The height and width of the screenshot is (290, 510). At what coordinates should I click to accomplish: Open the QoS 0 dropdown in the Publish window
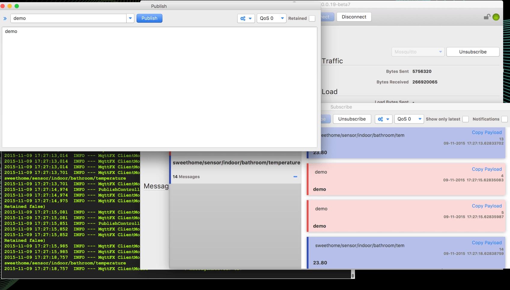click(271, 18)
